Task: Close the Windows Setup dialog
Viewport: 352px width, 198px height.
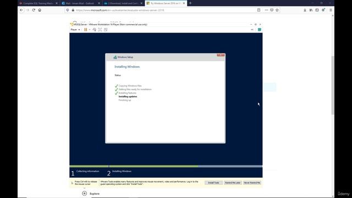Action: click(221, 55)
